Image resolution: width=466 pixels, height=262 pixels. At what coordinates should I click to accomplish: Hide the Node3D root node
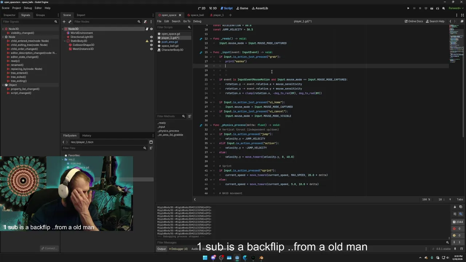pos(151,29)
